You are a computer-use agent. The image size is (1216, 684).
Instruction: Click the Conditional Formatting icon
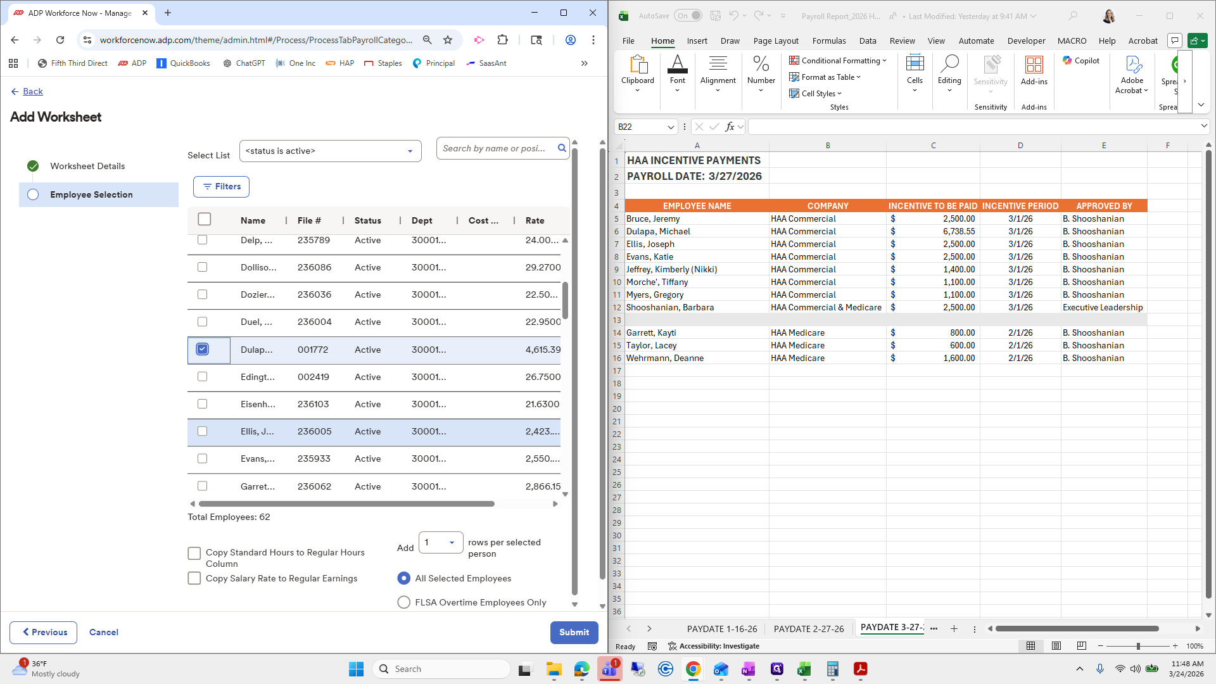[794, 61]
